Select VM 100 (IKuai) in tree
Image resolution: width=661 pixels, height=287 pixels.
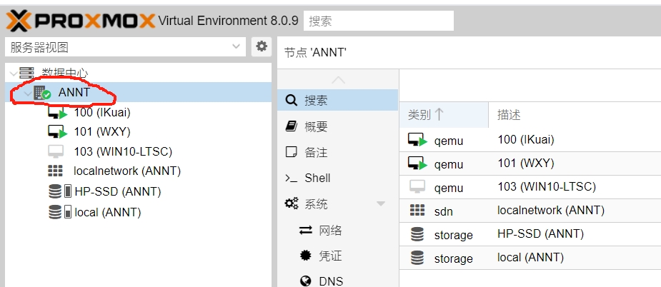click(102, 113)
